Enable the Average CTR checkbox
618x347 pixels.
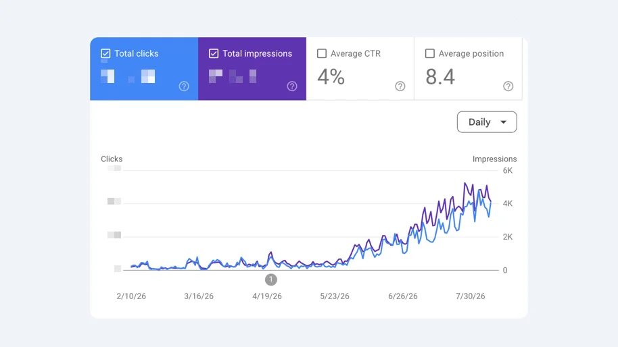pyautogui.click(x=322, y=53)
